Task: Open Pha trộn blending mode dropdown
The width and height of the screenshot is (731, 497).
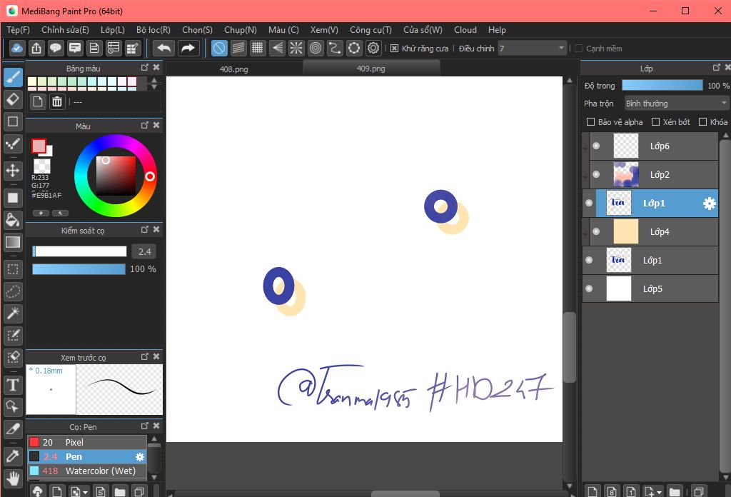Action: coord(676,104)
